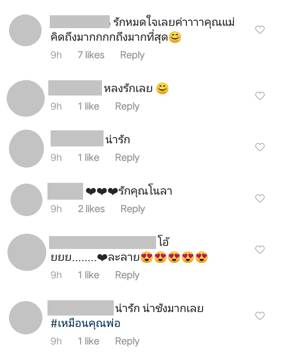
Task: Reply to the 'หลงรักเลย' comment
Action: click(127, 106)
